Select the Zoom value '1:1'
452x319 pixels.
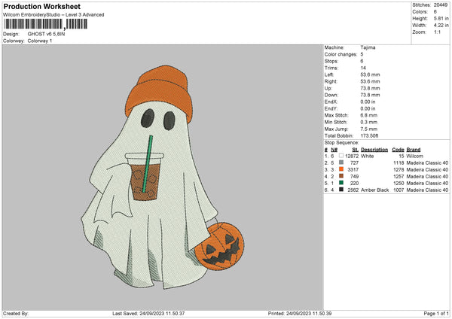437,32
